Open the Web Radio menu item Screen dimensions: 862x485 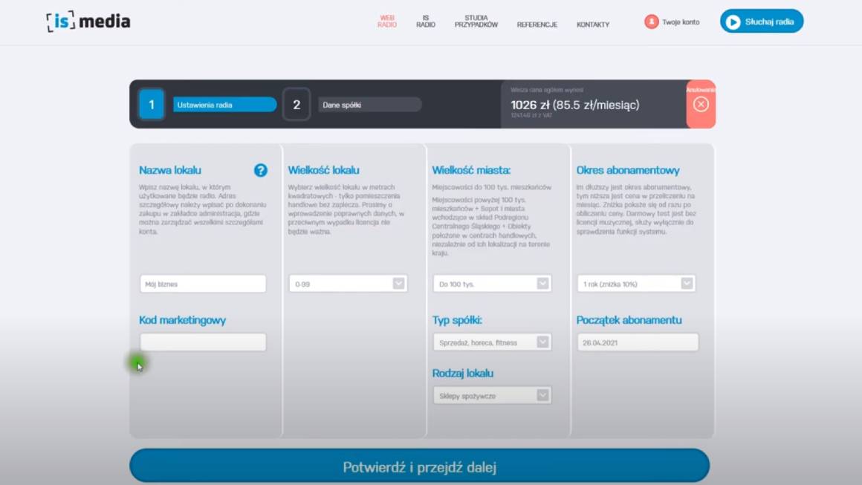click(x=387, y=21)
